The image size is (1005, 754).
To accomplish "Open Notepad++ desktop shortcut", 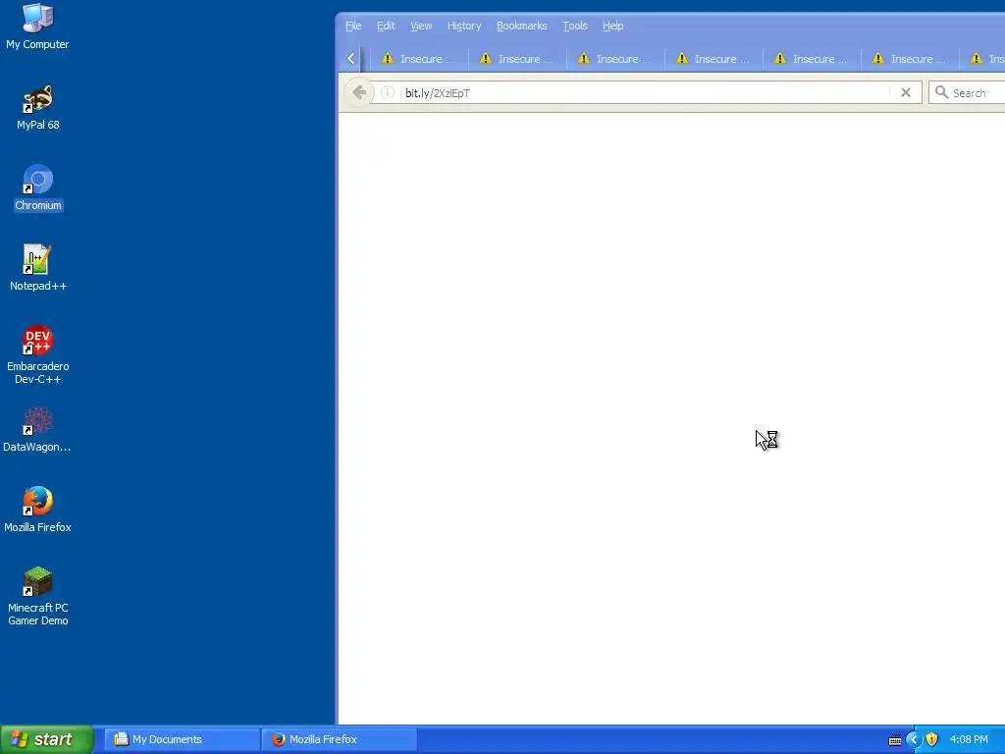I will [38, 268].
